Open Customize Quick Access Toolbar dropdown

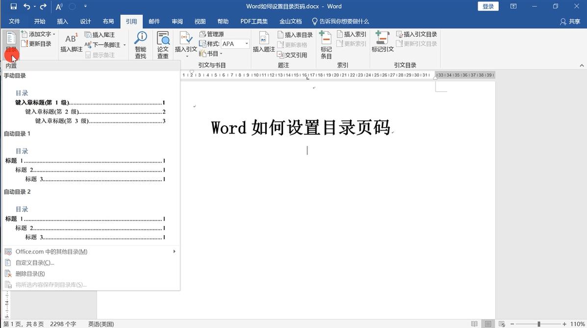(x=85, y=6)
